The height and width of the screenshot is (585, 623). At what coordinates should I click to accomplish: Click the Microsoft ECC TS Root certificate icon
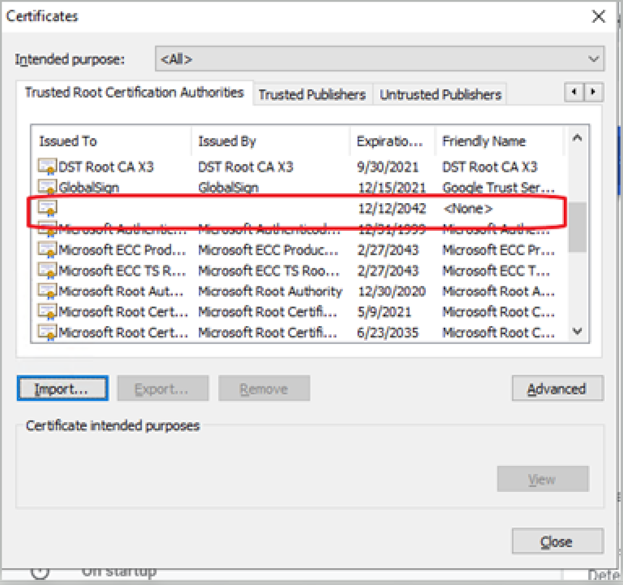click(x=48, y=270)
